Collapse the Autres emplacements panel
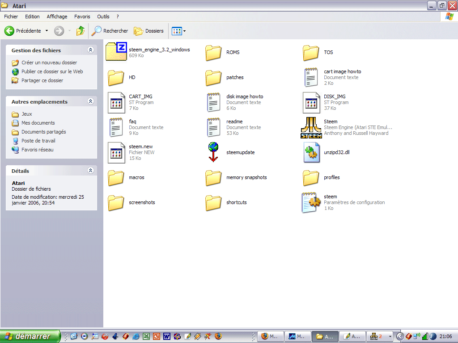This screenshot has width=458, height=343. coord(90,101)
